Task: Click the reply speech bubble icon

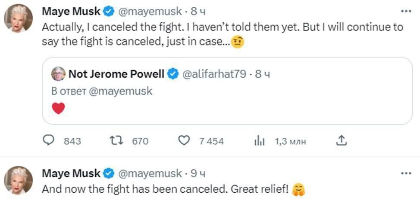Action: [50, 141]
